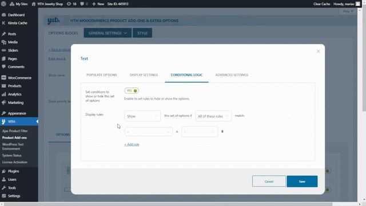Click the YITH logo in plugin header
This screenshot has width=366, height=206.
tap(53, 21)
